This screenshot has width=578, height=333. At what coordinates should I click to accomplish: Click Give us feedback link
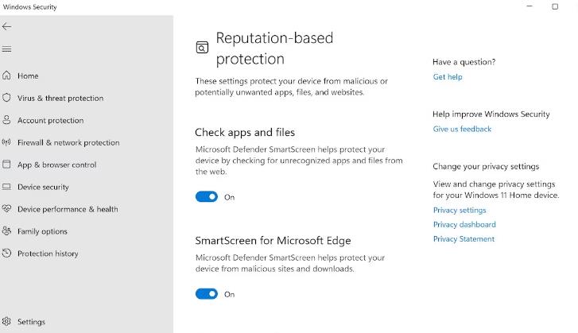pos(462,129)
